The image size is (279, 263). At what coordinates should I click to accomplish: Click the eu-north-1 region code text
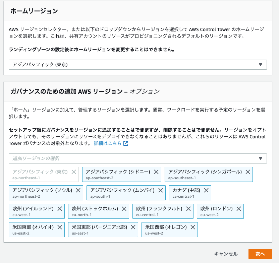point(81,215)
